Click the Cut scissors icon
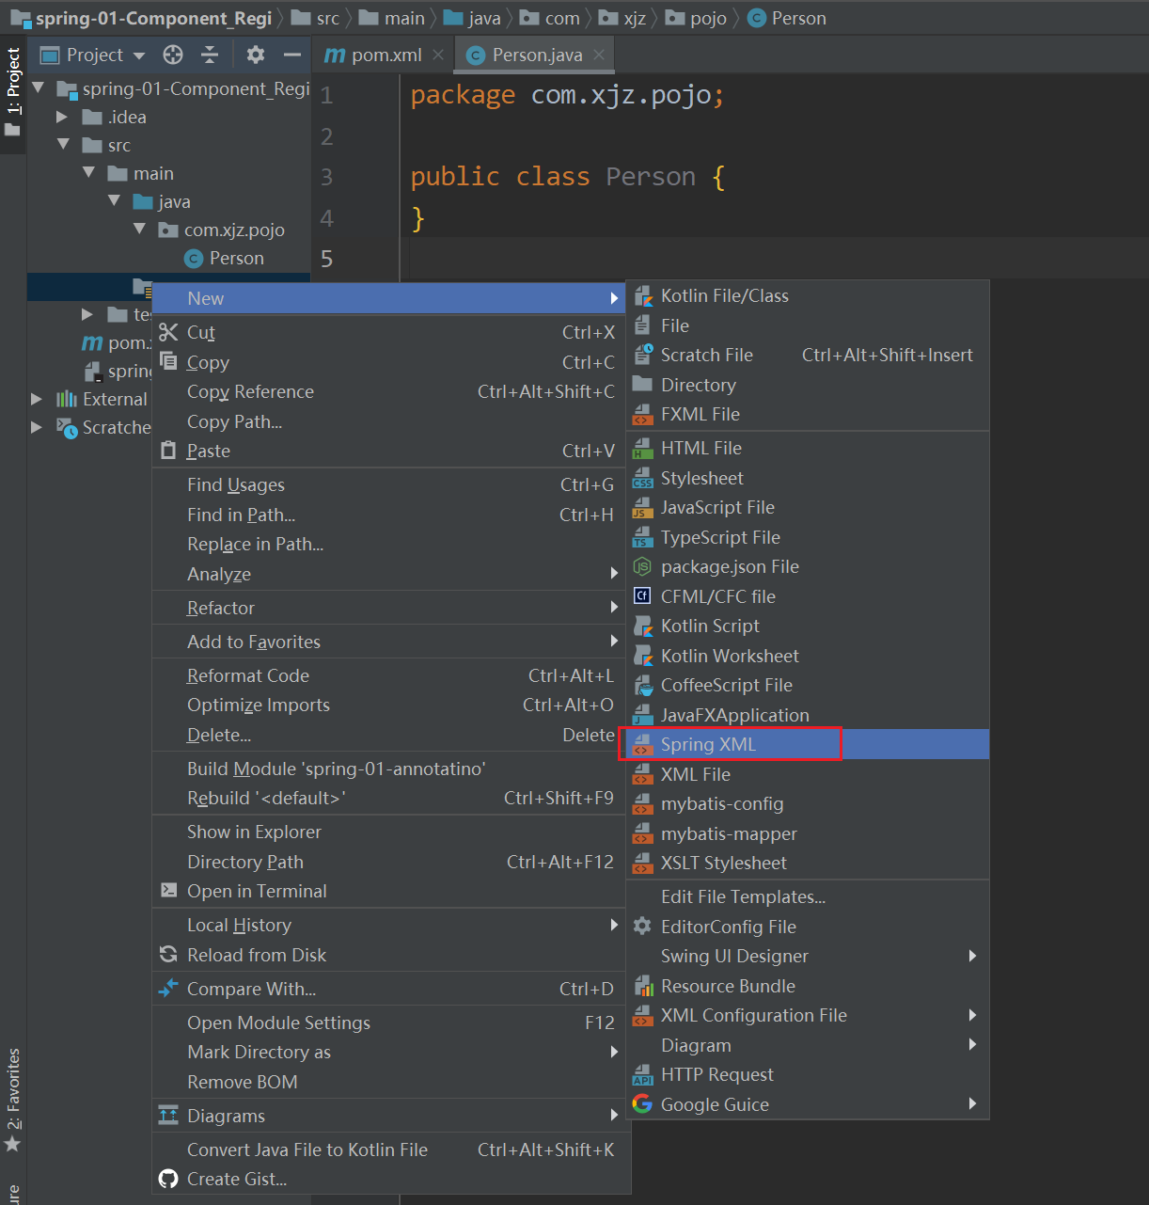 [x=168, y=332]
